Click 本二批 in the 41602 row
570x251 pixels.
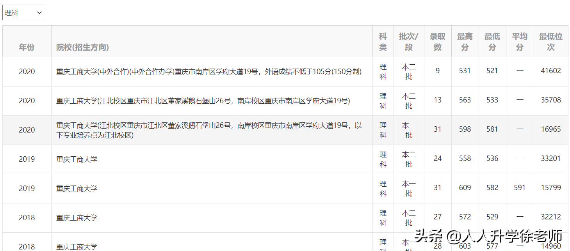pyautogui.click(x=409, y=72)
